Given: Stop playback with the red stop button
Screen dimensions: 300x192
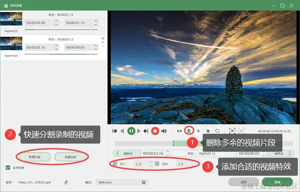Looking at the screenshot, I should click(155, 131).
